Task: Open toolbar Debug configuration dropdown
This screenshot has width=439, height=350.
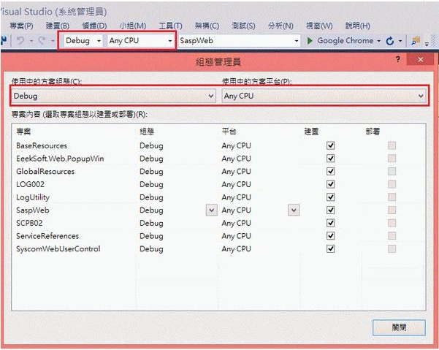Action: point(83,41)
